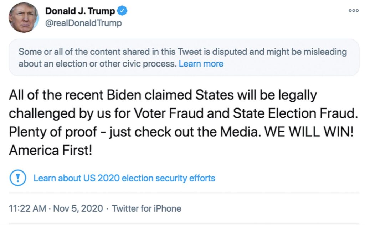Click the tweet's first line about Biden claimed States

coord(162,95)
